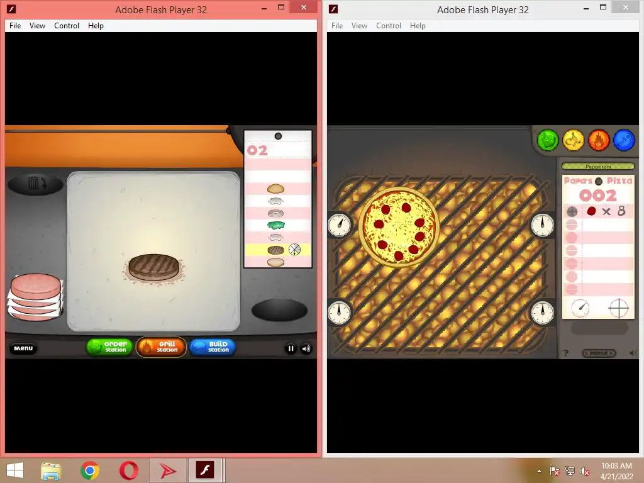Click the Pepperoni label bar
This screenshot has height=483, width=644.
(x=598, y=166)
